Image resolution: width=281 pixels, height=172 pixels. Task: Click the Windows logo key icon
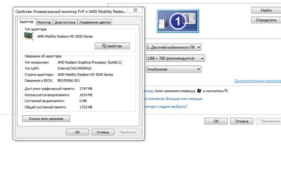[x=200, y=91]
